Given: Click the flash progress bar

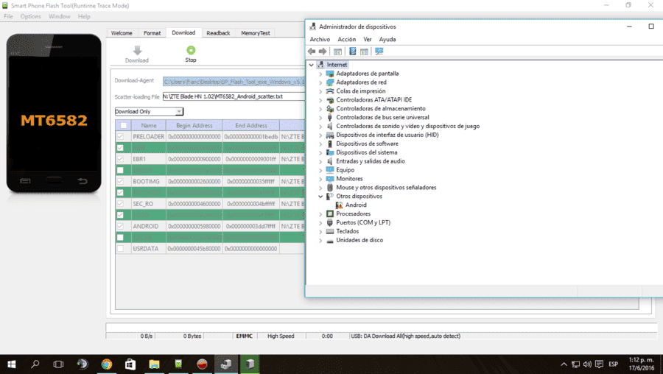Looking at the screenshot, I should 382,328.
